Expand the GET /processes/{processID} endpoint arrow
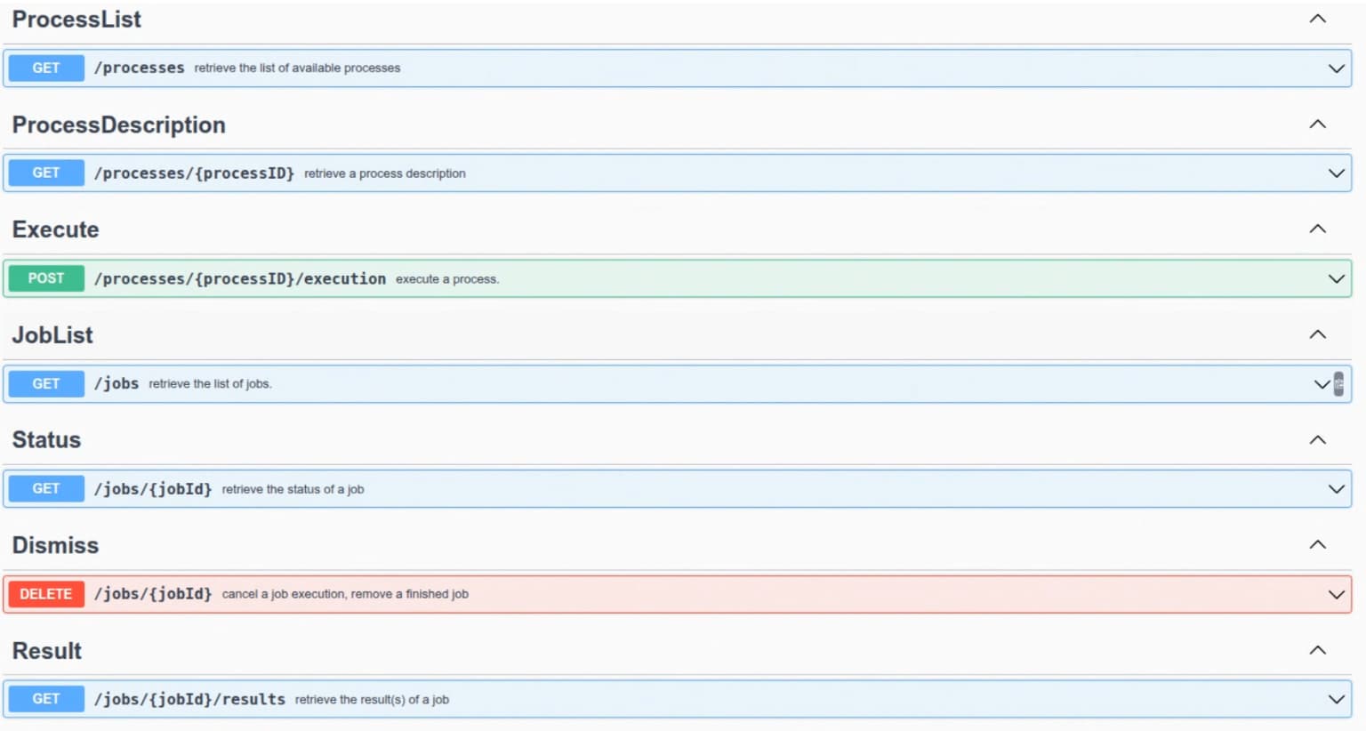Screen dimensions: 1366x731 (1336, 173)
